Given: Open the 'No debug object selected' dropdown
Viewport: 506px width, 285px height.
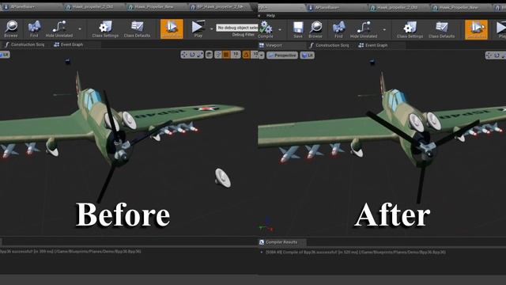Looking at the screenshot, I should (x=237, y=28).
